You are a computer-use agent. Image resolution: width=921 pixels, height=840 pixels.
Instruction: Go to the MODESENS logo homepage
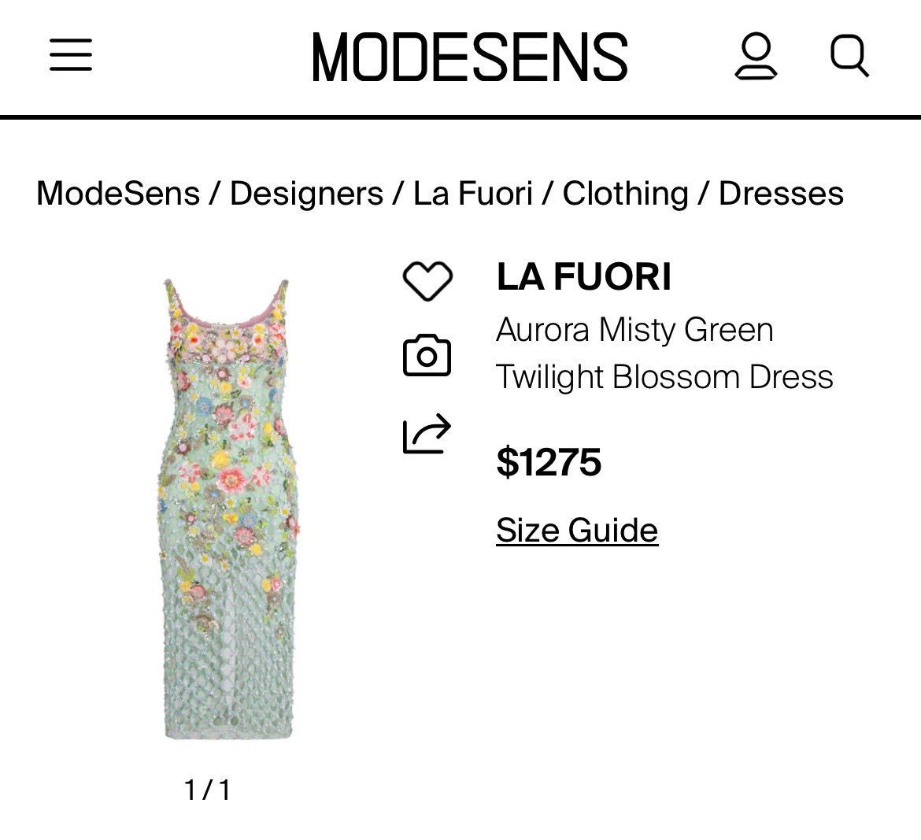[x=469, y=57]
